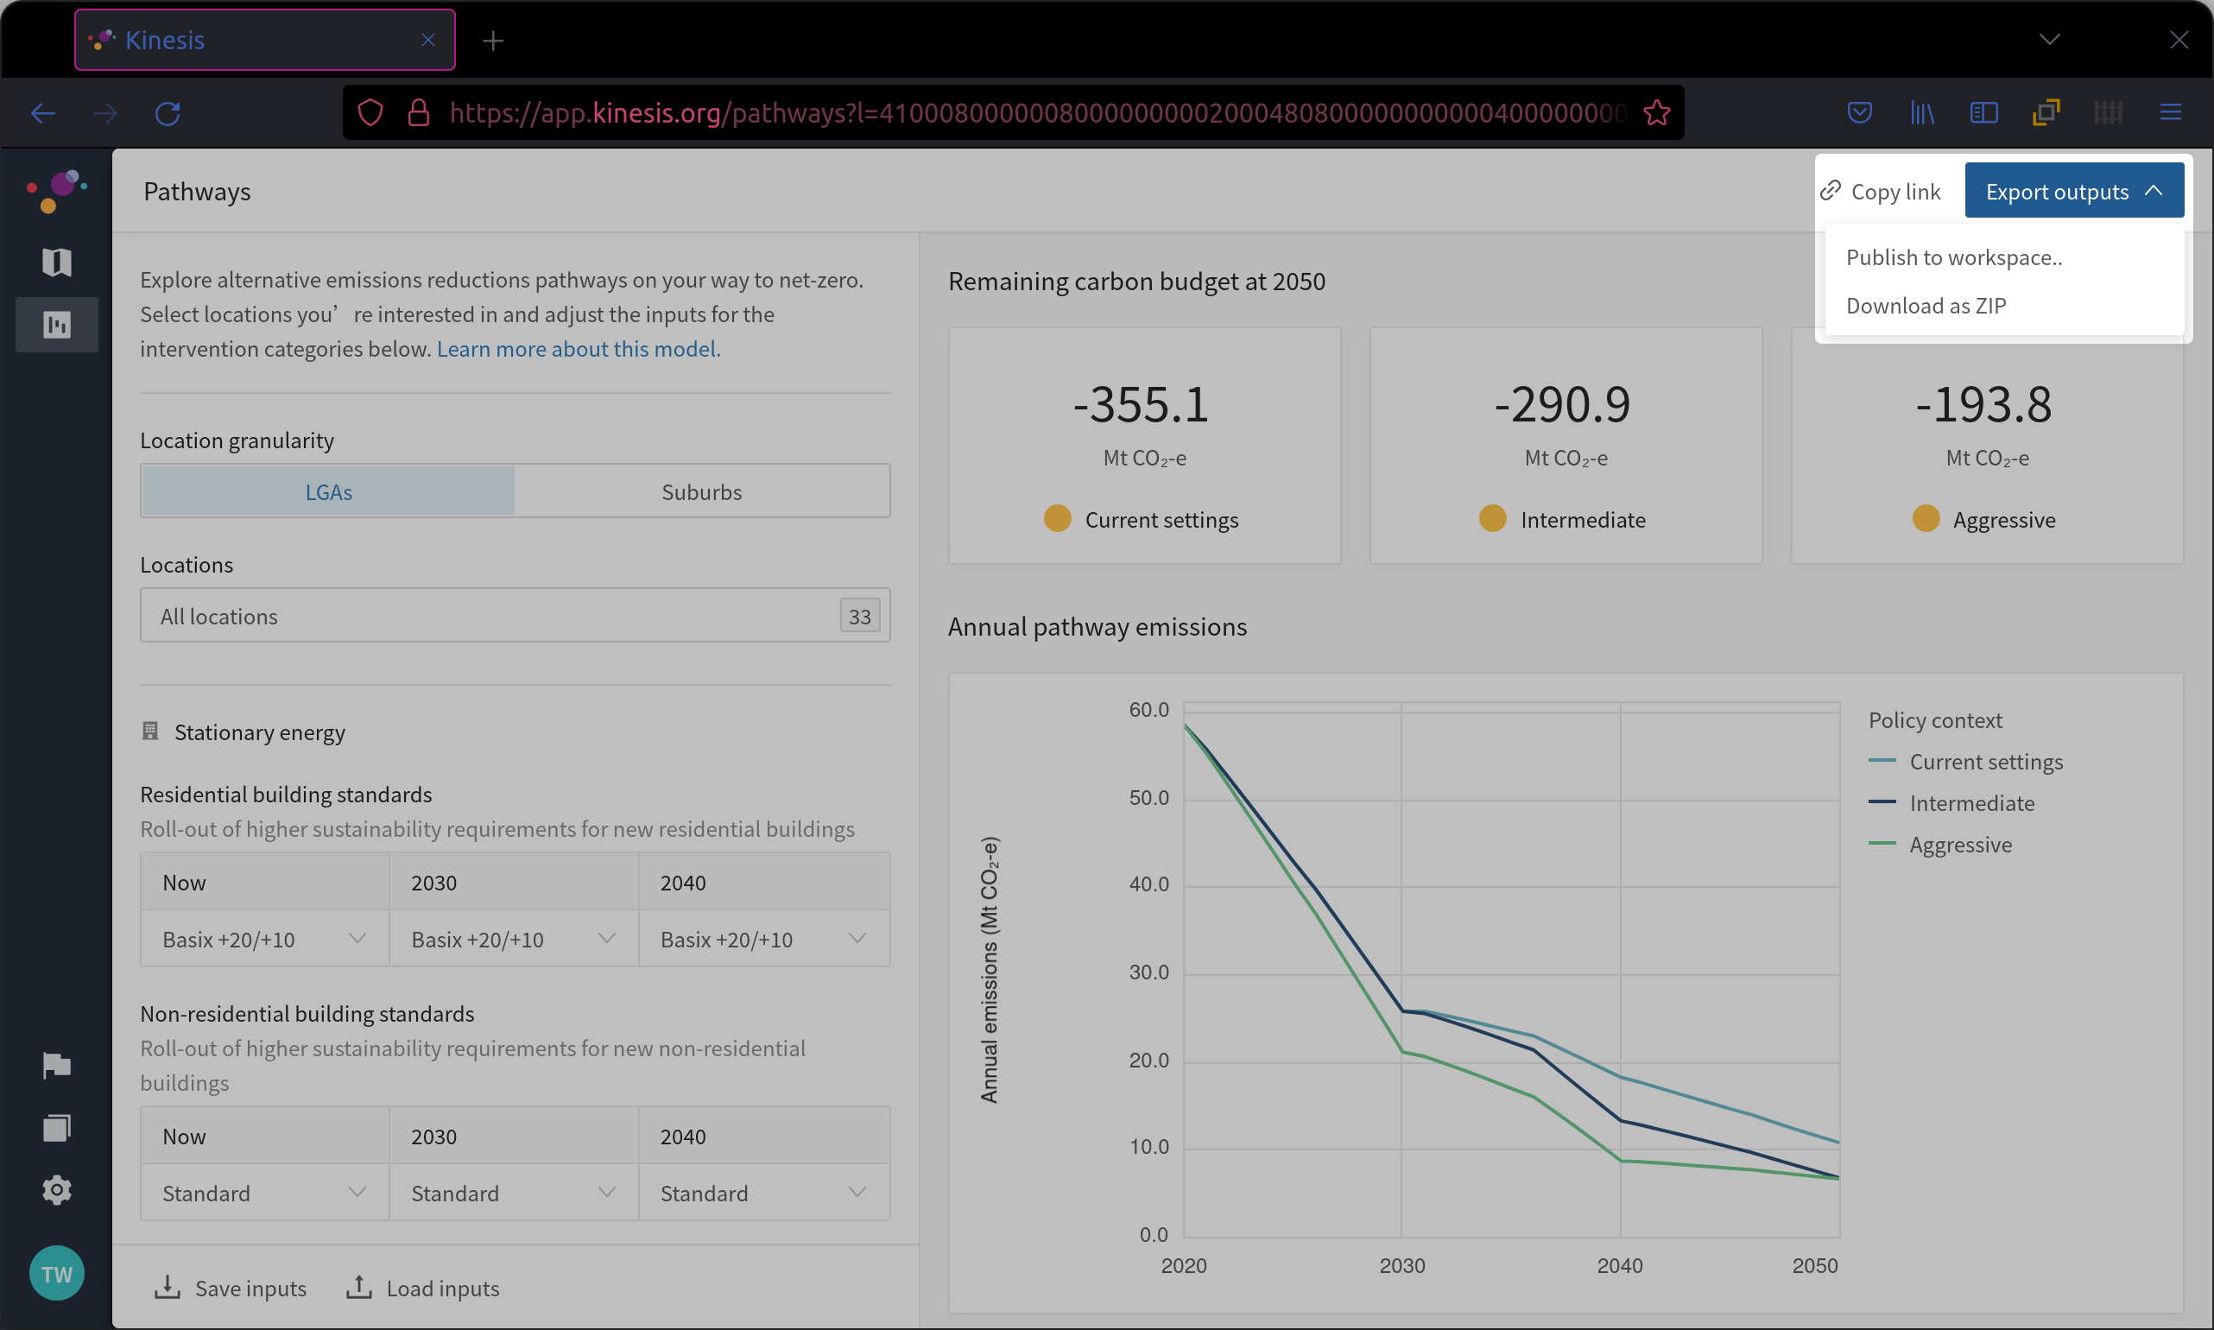Open the stacked workspaces icon in the sidebar
The height and width of the screenshot is (1330, 2214).
(56, 1127)
